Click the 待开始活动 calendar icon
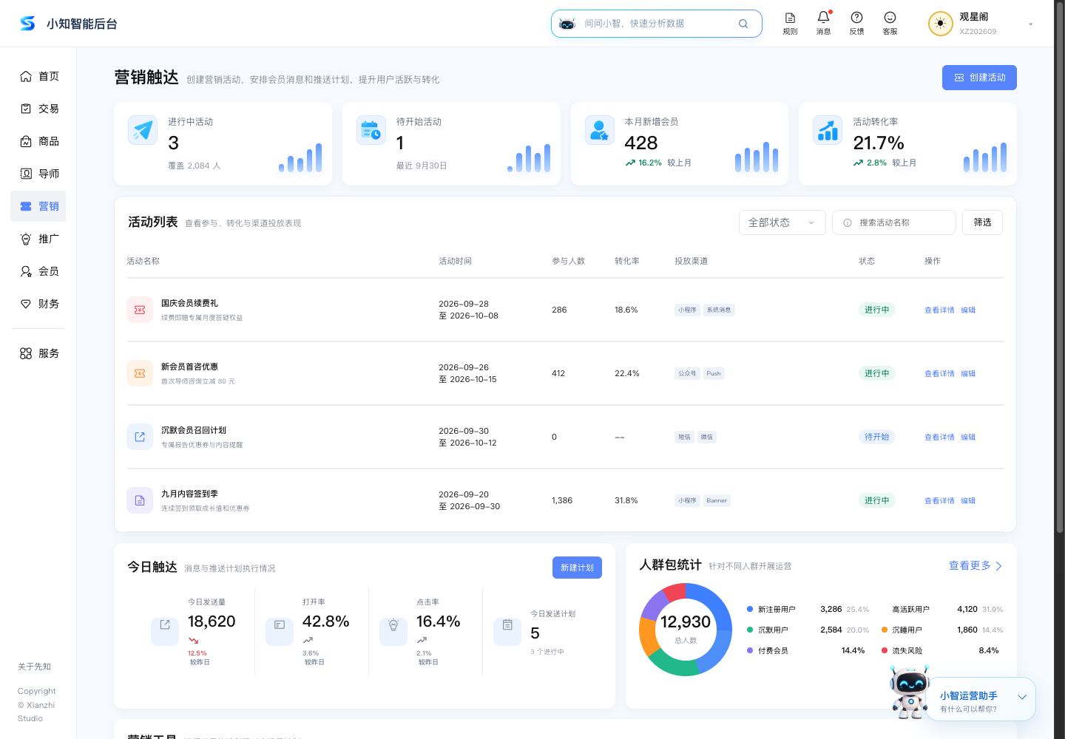The width and height of the screenshot is (1065, 739). pos(371,130)
